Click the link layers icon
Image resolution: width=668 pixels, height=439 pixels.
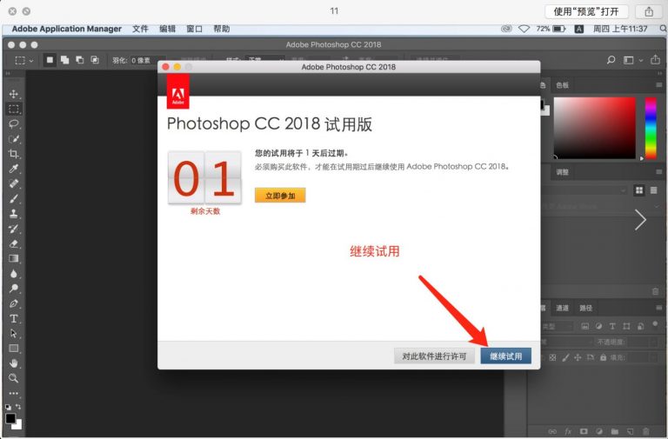click(x=552, y=431)
